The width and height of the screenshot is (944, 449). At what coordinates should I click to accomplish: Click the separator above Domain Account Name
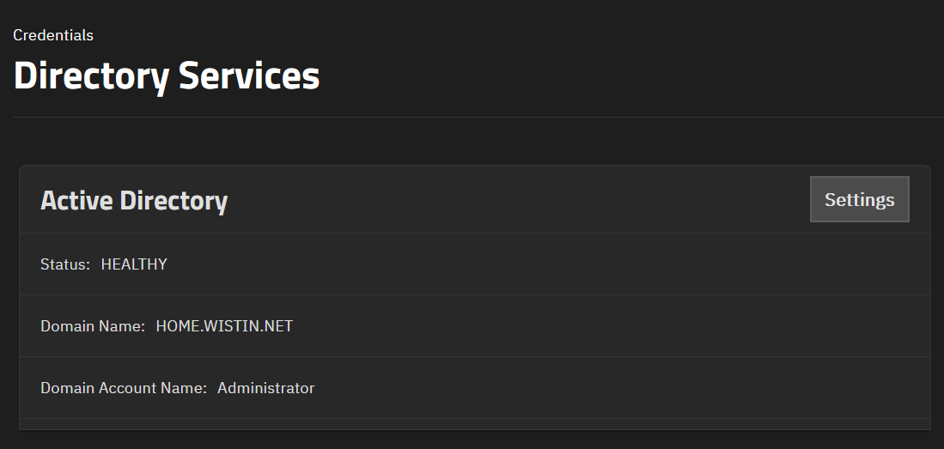475,357
